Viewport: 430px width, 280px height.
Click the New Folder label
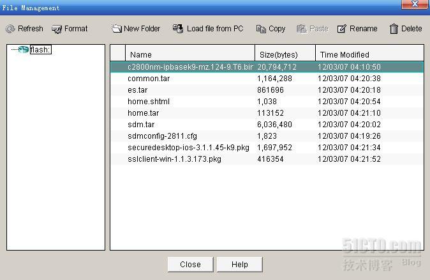[x=142, y=29]
